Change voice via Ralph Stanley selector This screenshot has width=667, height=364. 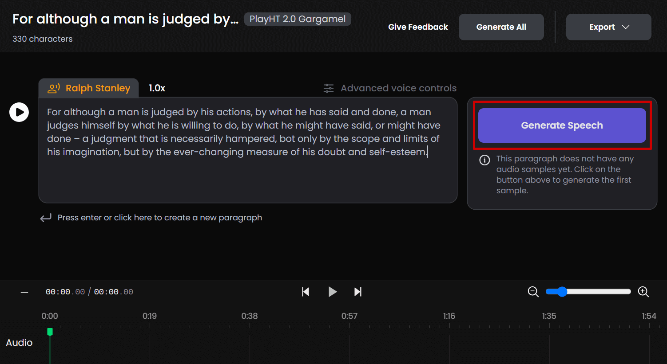pyautogui.click(x=89, y=88)
